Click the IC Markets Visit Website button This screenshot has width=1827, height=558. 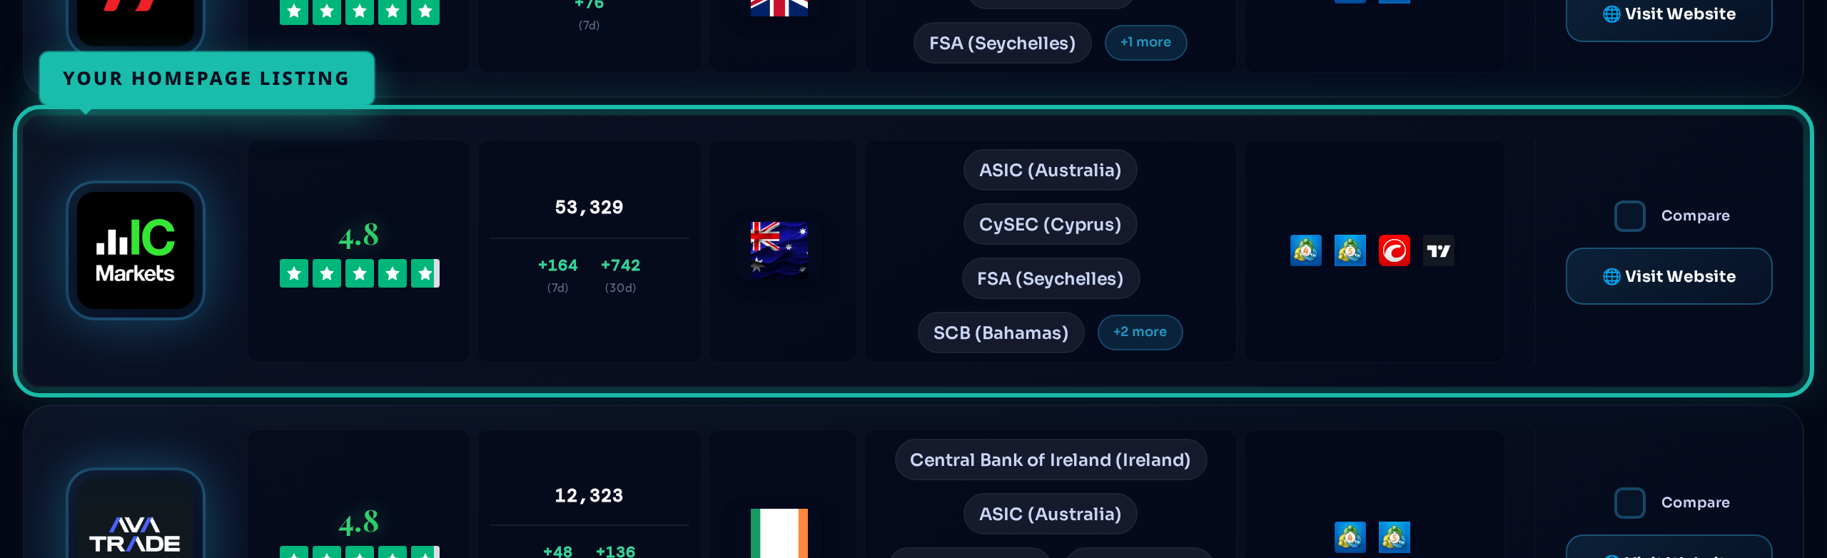1669,276
